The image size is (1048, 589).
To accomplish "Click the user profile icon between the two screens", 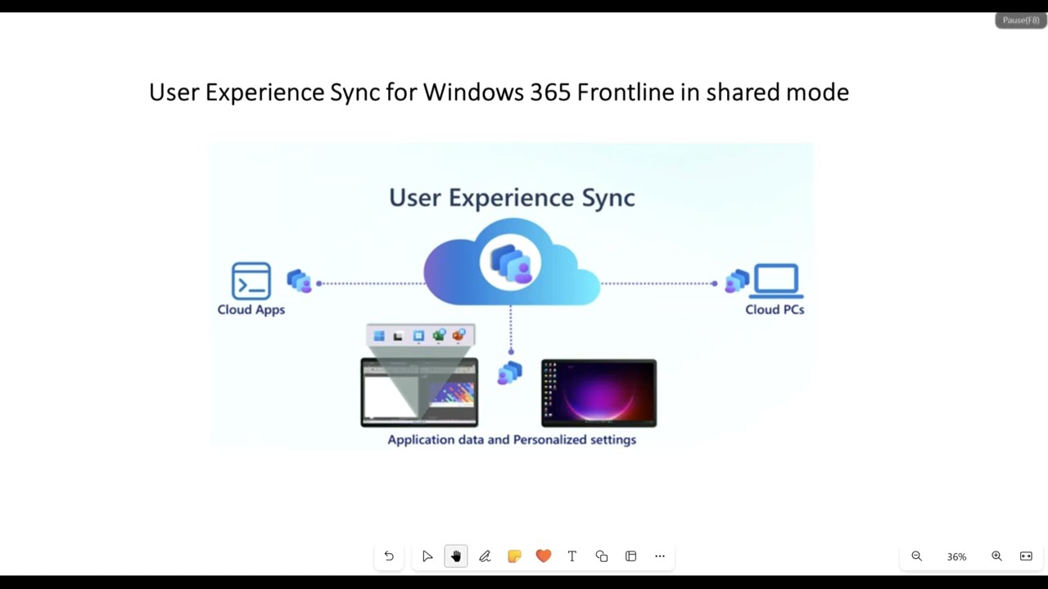I will click(x=509, y=373).
